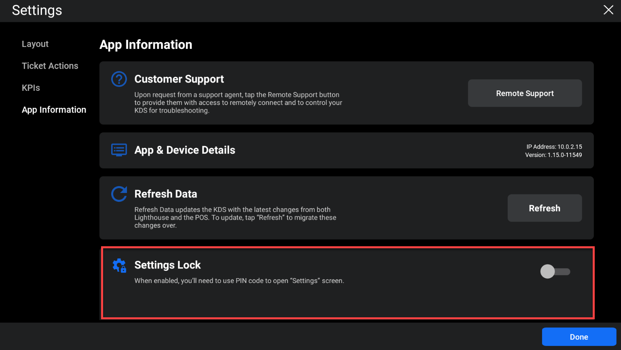Click the Version 1.15.0-11549 text
The width and height of the screenshot is (621, 350).
553,155
